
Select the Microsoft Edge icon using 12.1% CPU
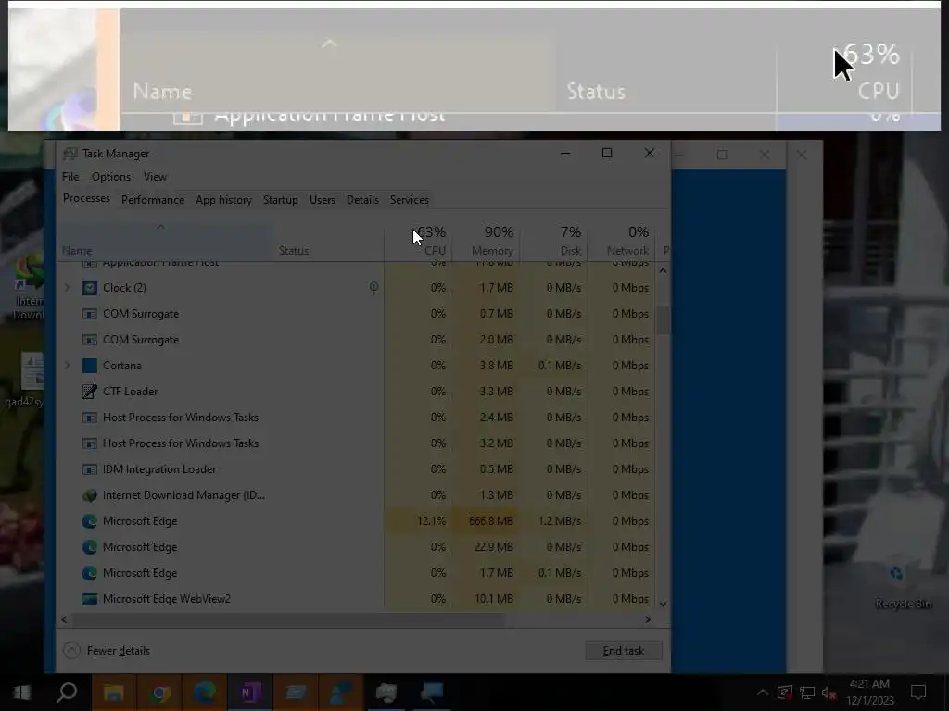pyautogui.click(x=90, y=521)
